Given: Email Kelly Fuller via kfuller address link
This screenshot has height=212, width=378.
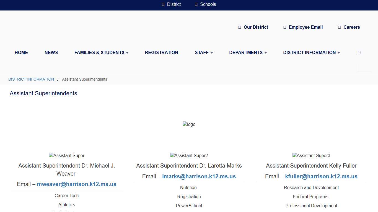Looking at the screenshot, I should (x=321, y=176).
